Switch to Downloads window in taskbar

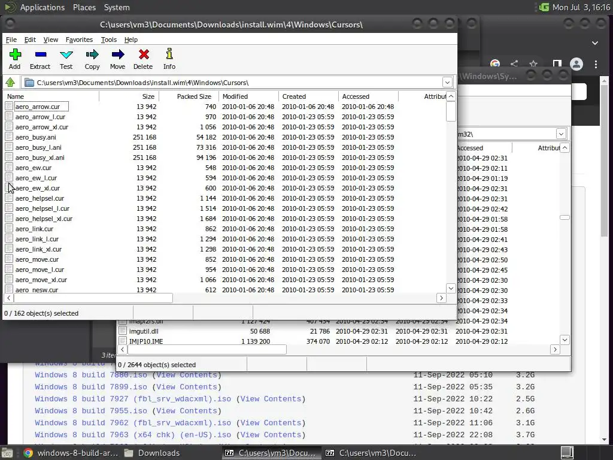(x=153, y=453)
